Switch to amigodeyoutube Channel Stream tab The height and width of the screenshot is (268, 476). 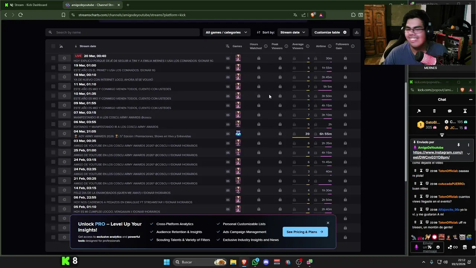click(x=93, y=5)
